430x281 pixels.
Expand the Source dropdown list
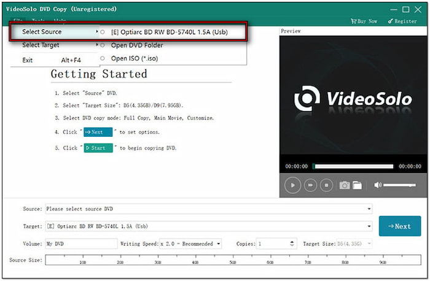pyautogui.click(x=369, y=209)
